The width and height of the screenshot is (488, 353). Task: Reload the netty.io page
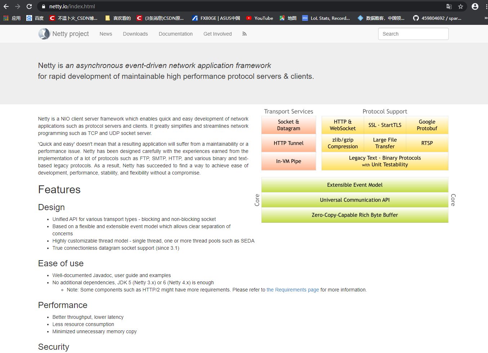(x=29, y=6)
